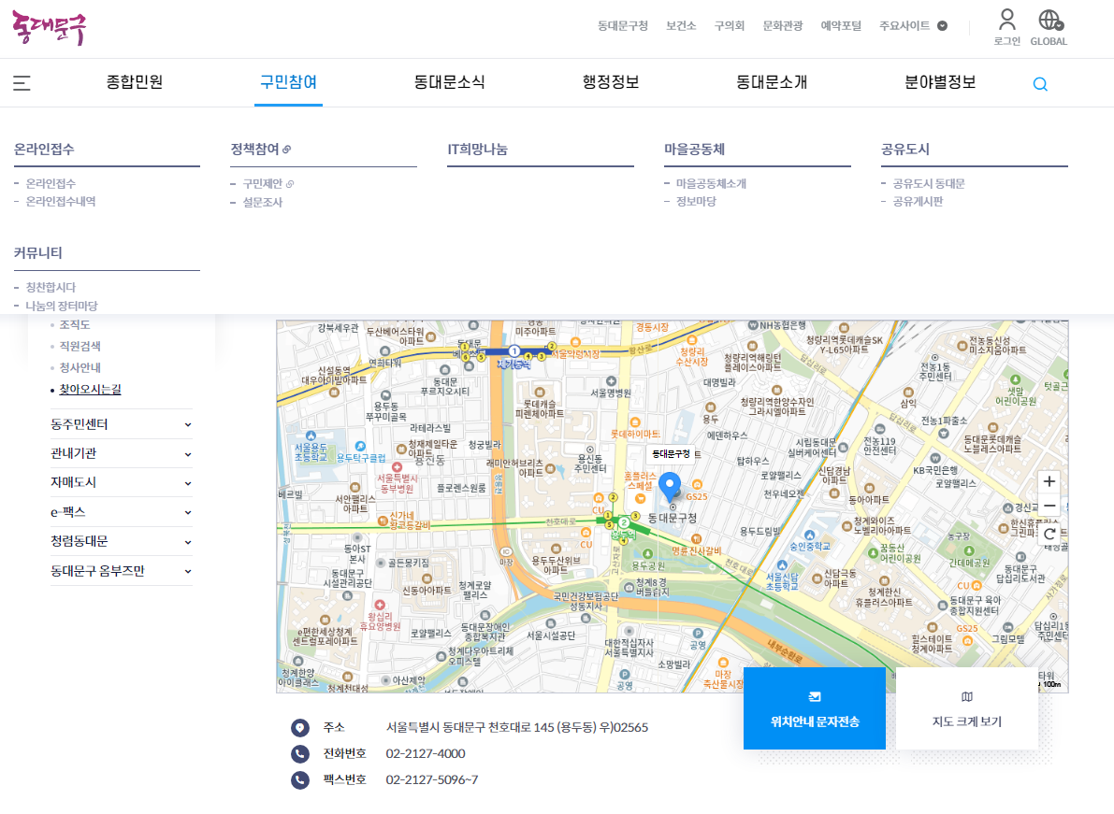
Task: Go to 구의회 top link
Action: click(x=729, y=25)
